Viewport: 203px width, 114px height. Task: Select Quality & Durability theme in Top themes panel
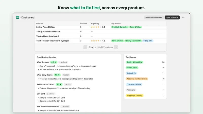134,62
